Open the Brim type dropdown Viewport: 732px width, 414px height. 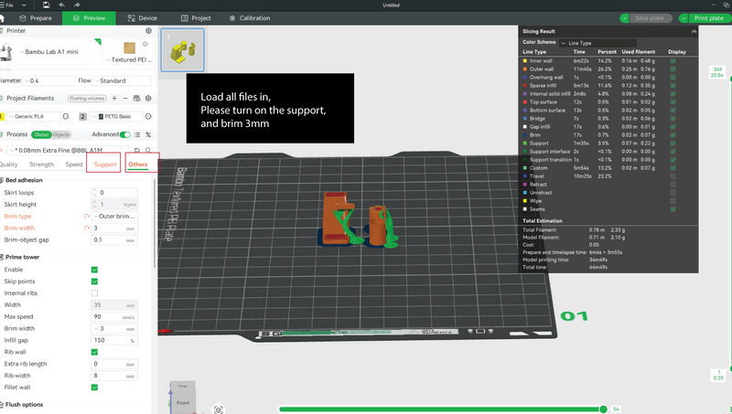pyautogui.click(x=114, y=217)
